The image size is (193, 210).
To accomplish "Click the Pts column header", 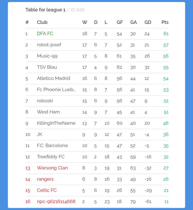I will tap(165, 22).
